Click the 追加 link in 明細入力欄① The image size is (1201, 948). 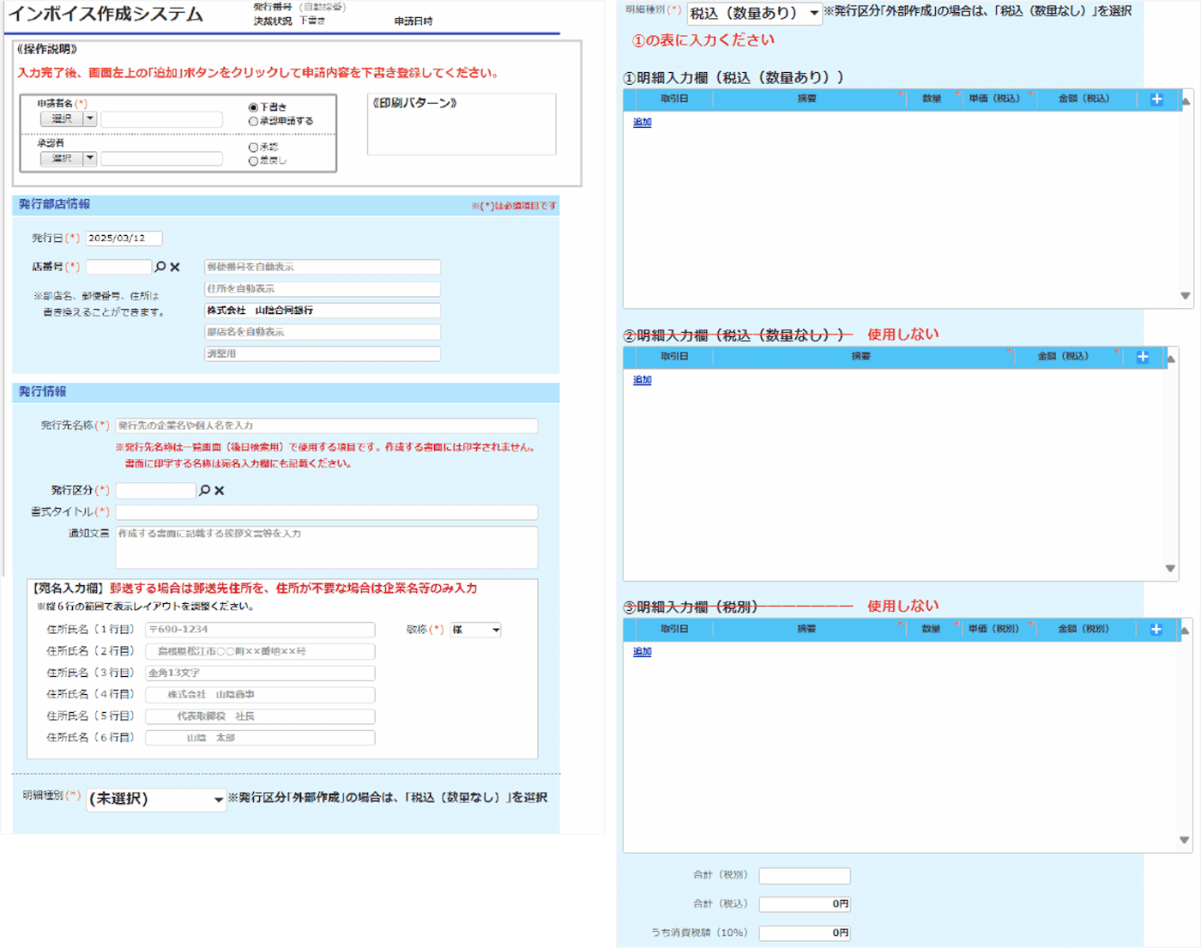pyautogui.click(x=642, y=123)
